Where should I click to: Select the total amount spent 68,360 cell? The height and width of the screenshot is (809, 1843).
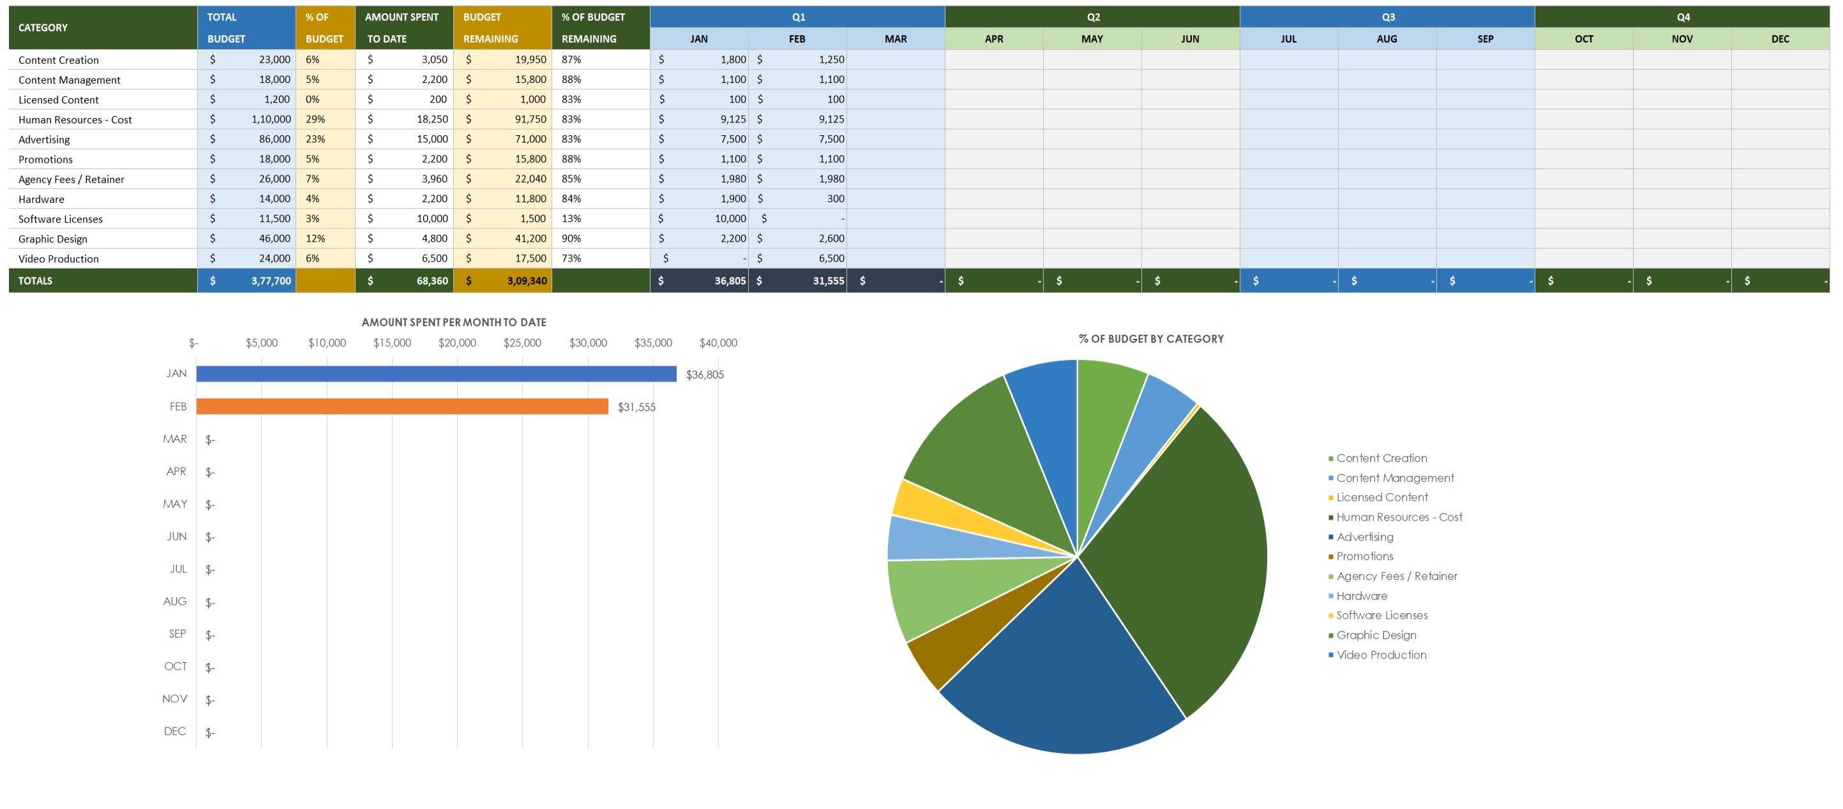point(404,280)
